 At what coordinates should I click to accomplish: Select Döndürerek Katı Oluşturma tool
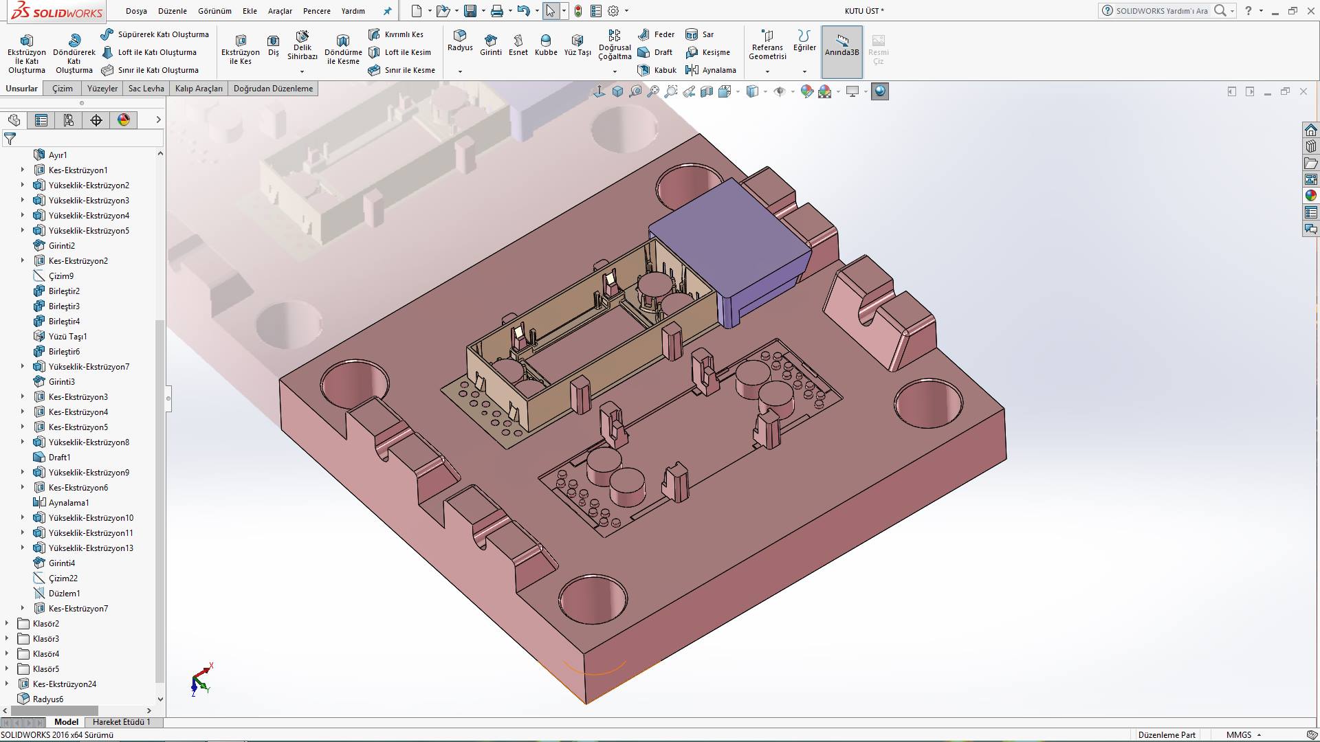(x=74, y=54)
